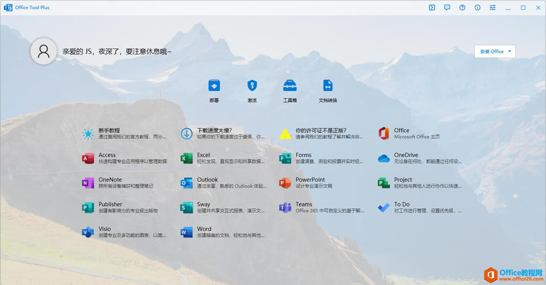Select the Outlook title text
The height and width of the screenshot is (285, 546).
[x=207, y=180]
